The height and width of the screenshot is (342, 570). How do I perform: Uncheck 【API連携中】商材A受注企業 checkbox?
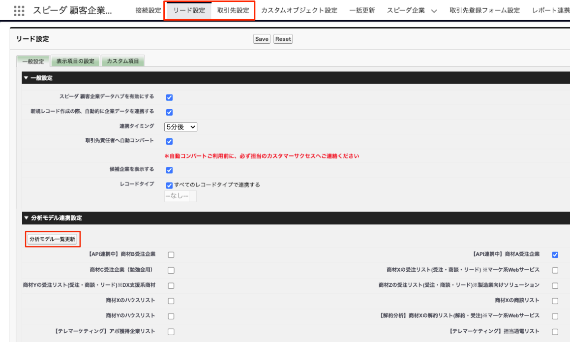(x=555, y=255)
